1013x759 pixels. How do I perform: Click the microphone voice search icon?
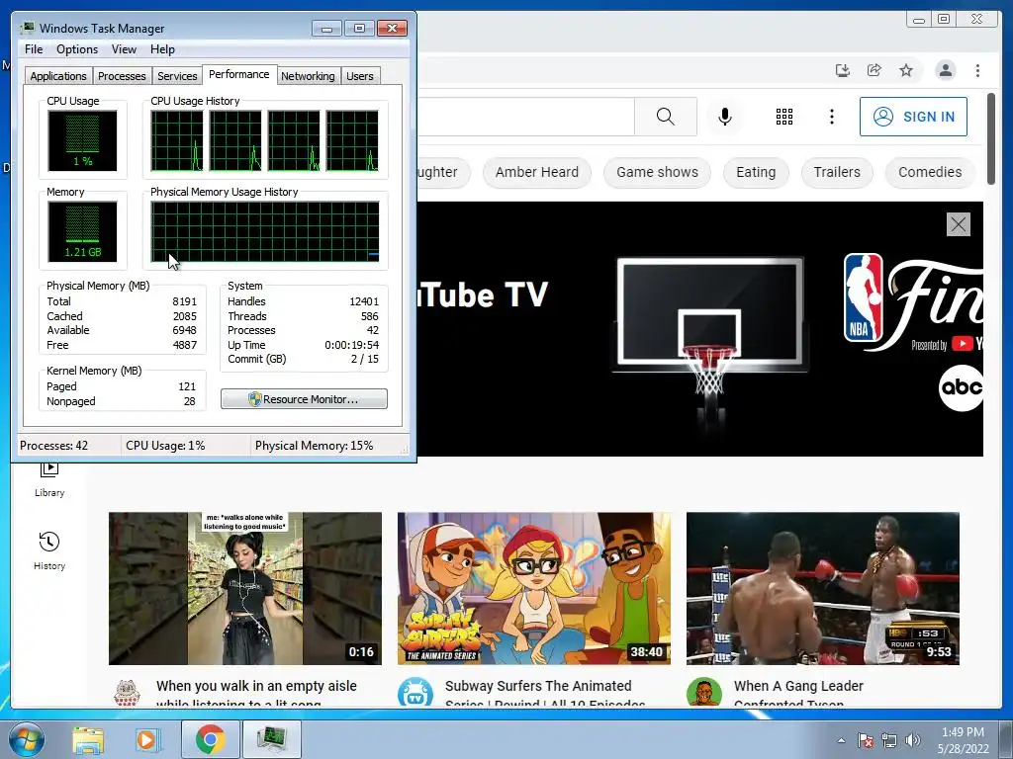pos(725,117)
